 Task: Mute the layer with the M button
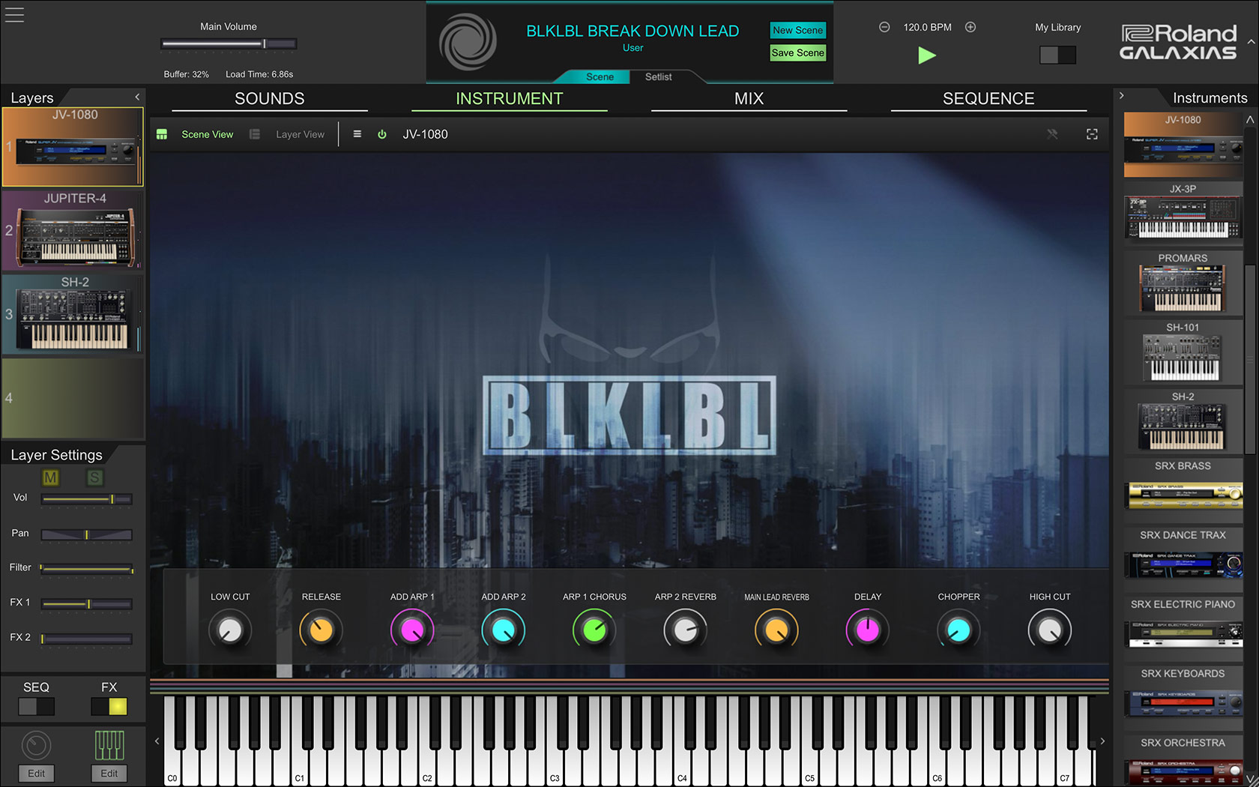50,478
